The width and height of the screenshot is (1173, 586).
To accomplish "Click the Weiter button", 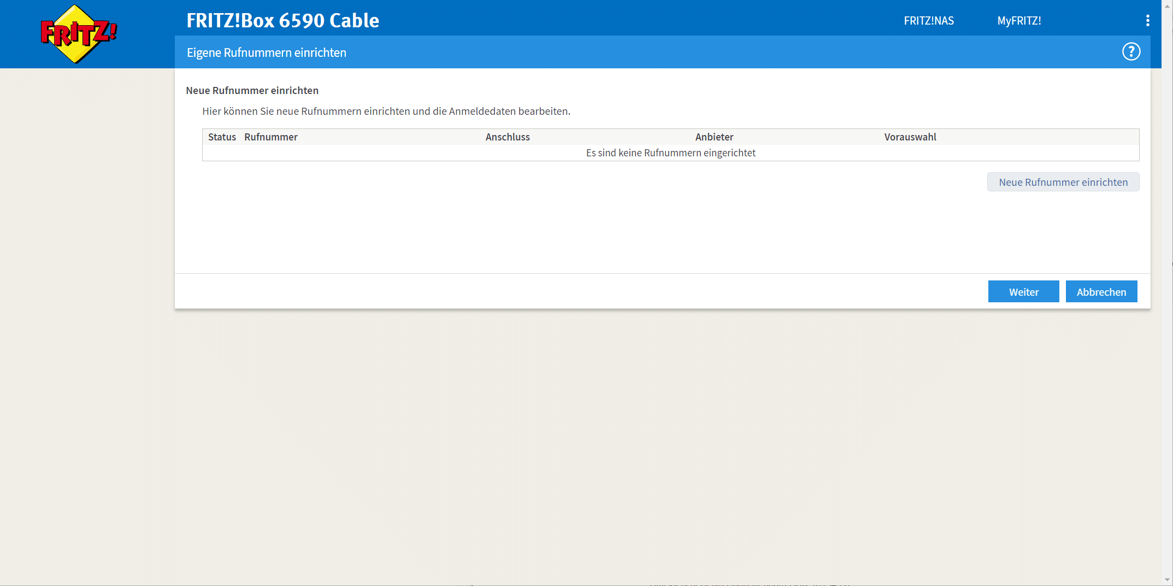I will point(1023,292).
